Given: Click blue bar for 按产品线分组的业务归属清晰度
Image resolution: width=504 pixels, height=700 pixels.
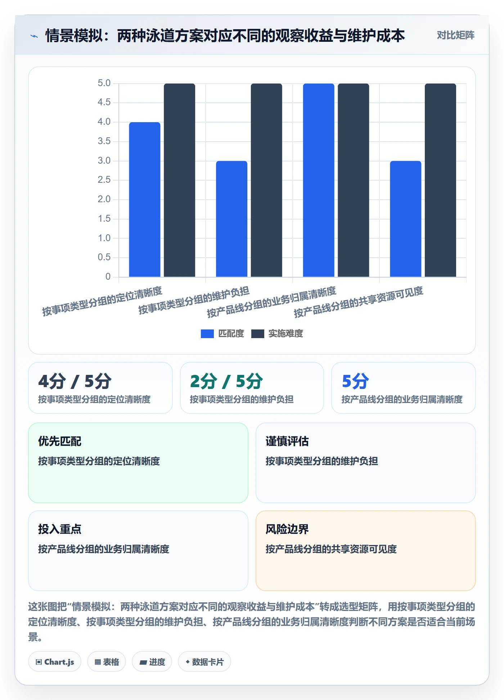Looking at the screenshot, I should pos(319,180).
